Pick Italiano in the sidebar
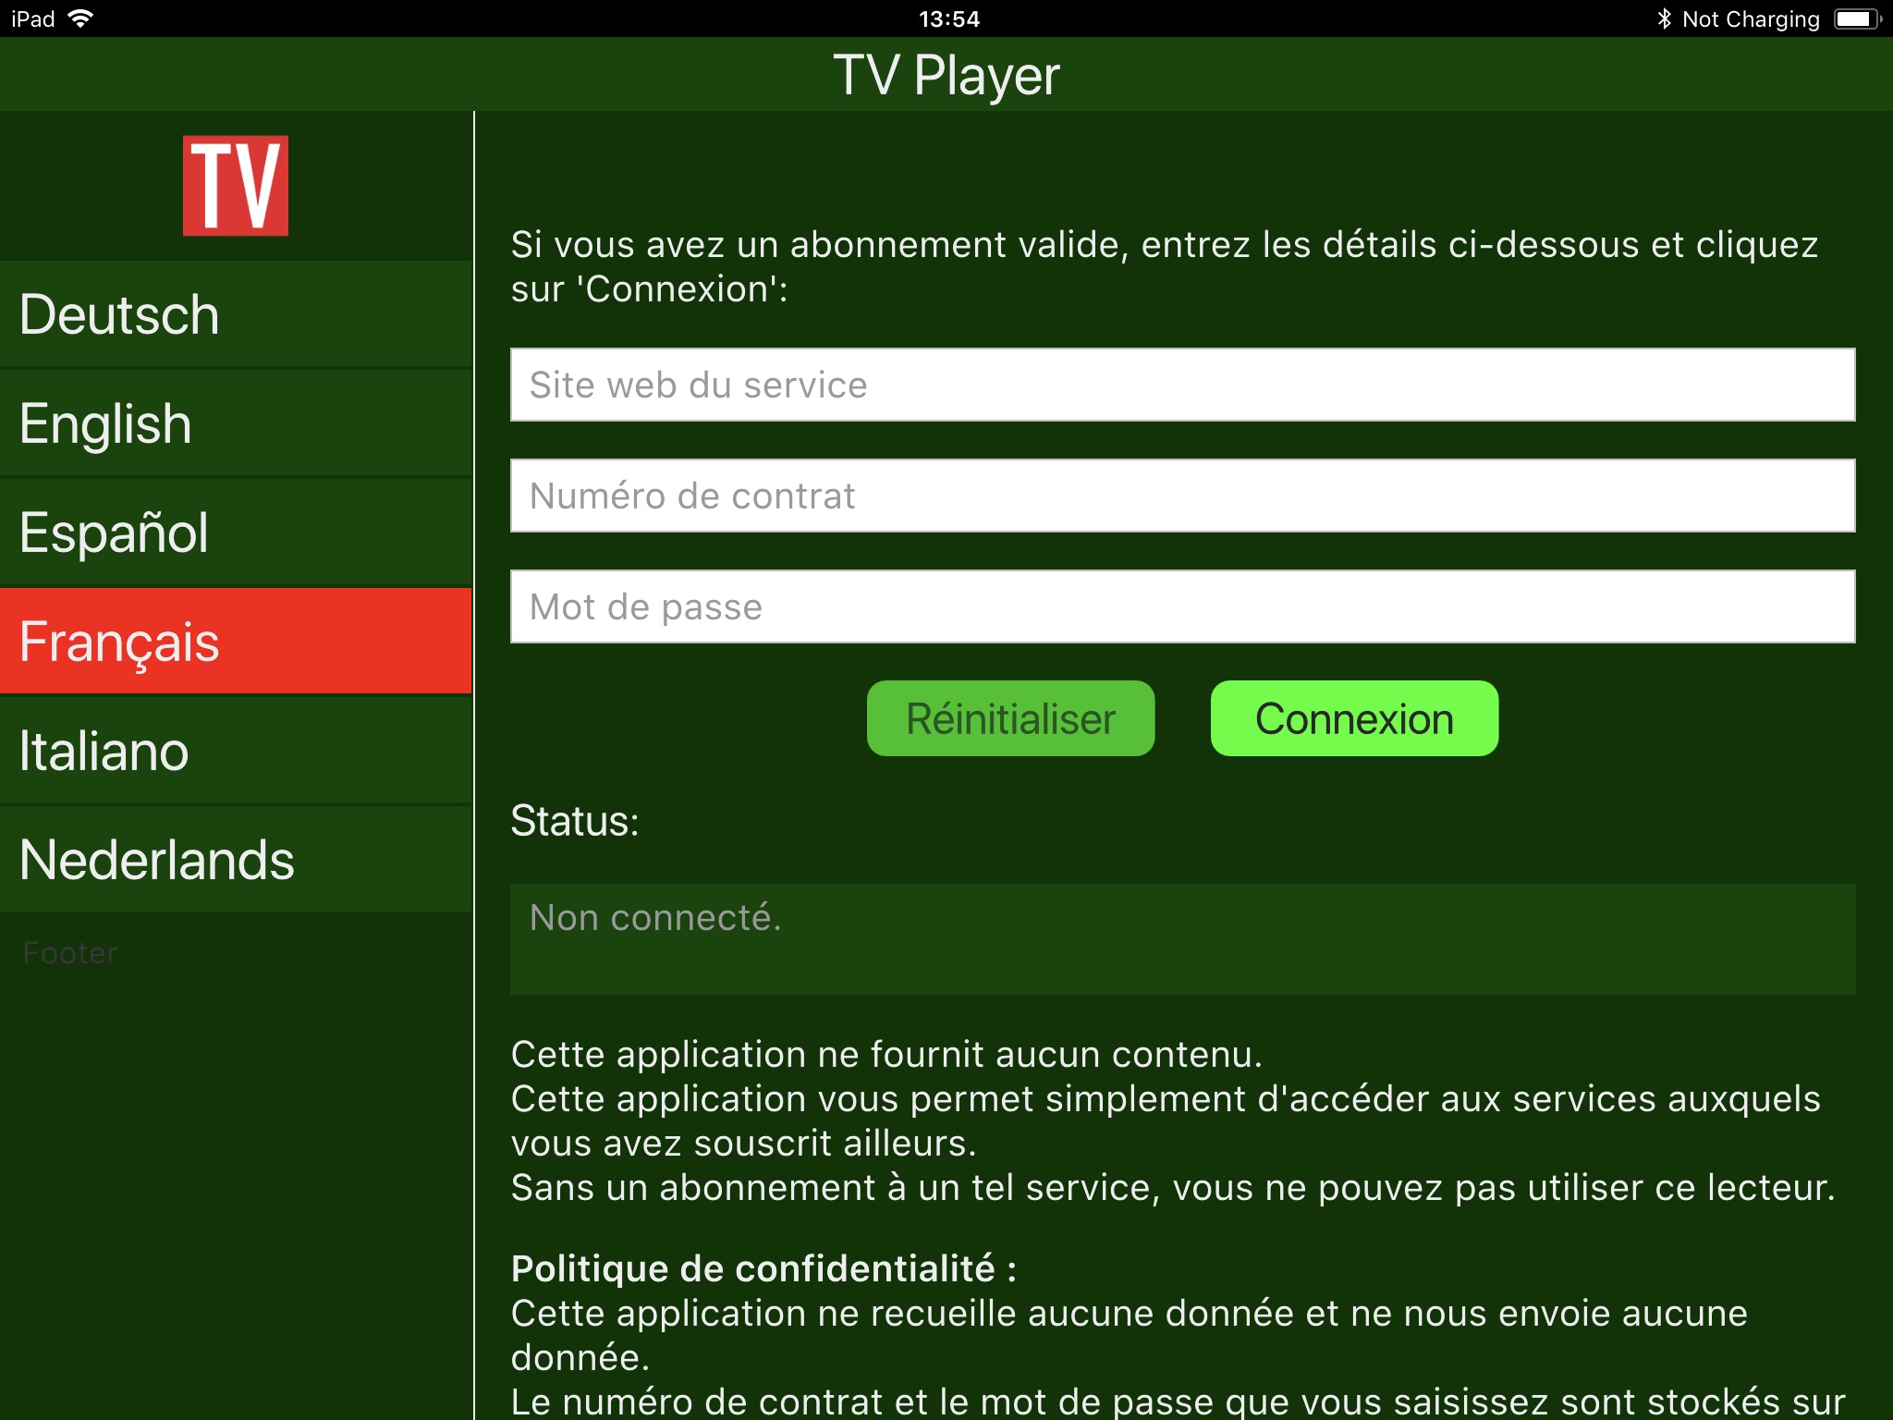 click(x=236, y=751)
